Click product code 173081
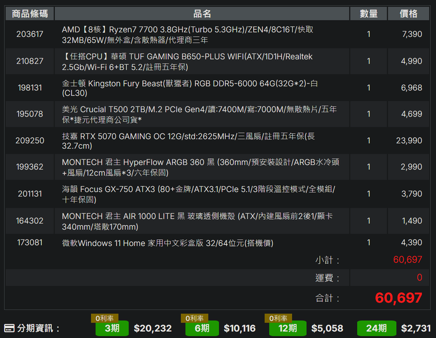The image size is (436, 338). pos(30,243)
